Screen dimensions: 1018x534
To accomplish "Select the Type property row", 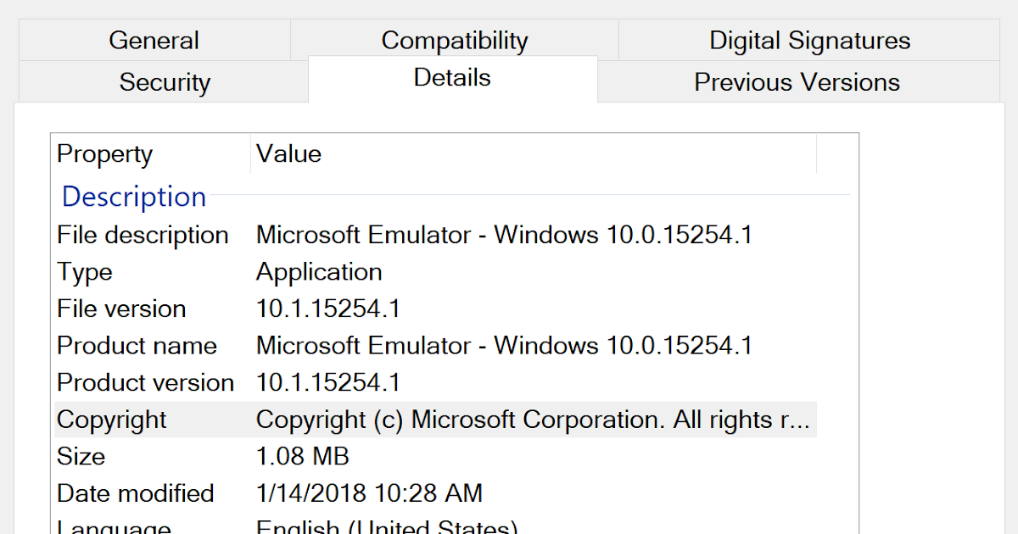I will [84, 272].
